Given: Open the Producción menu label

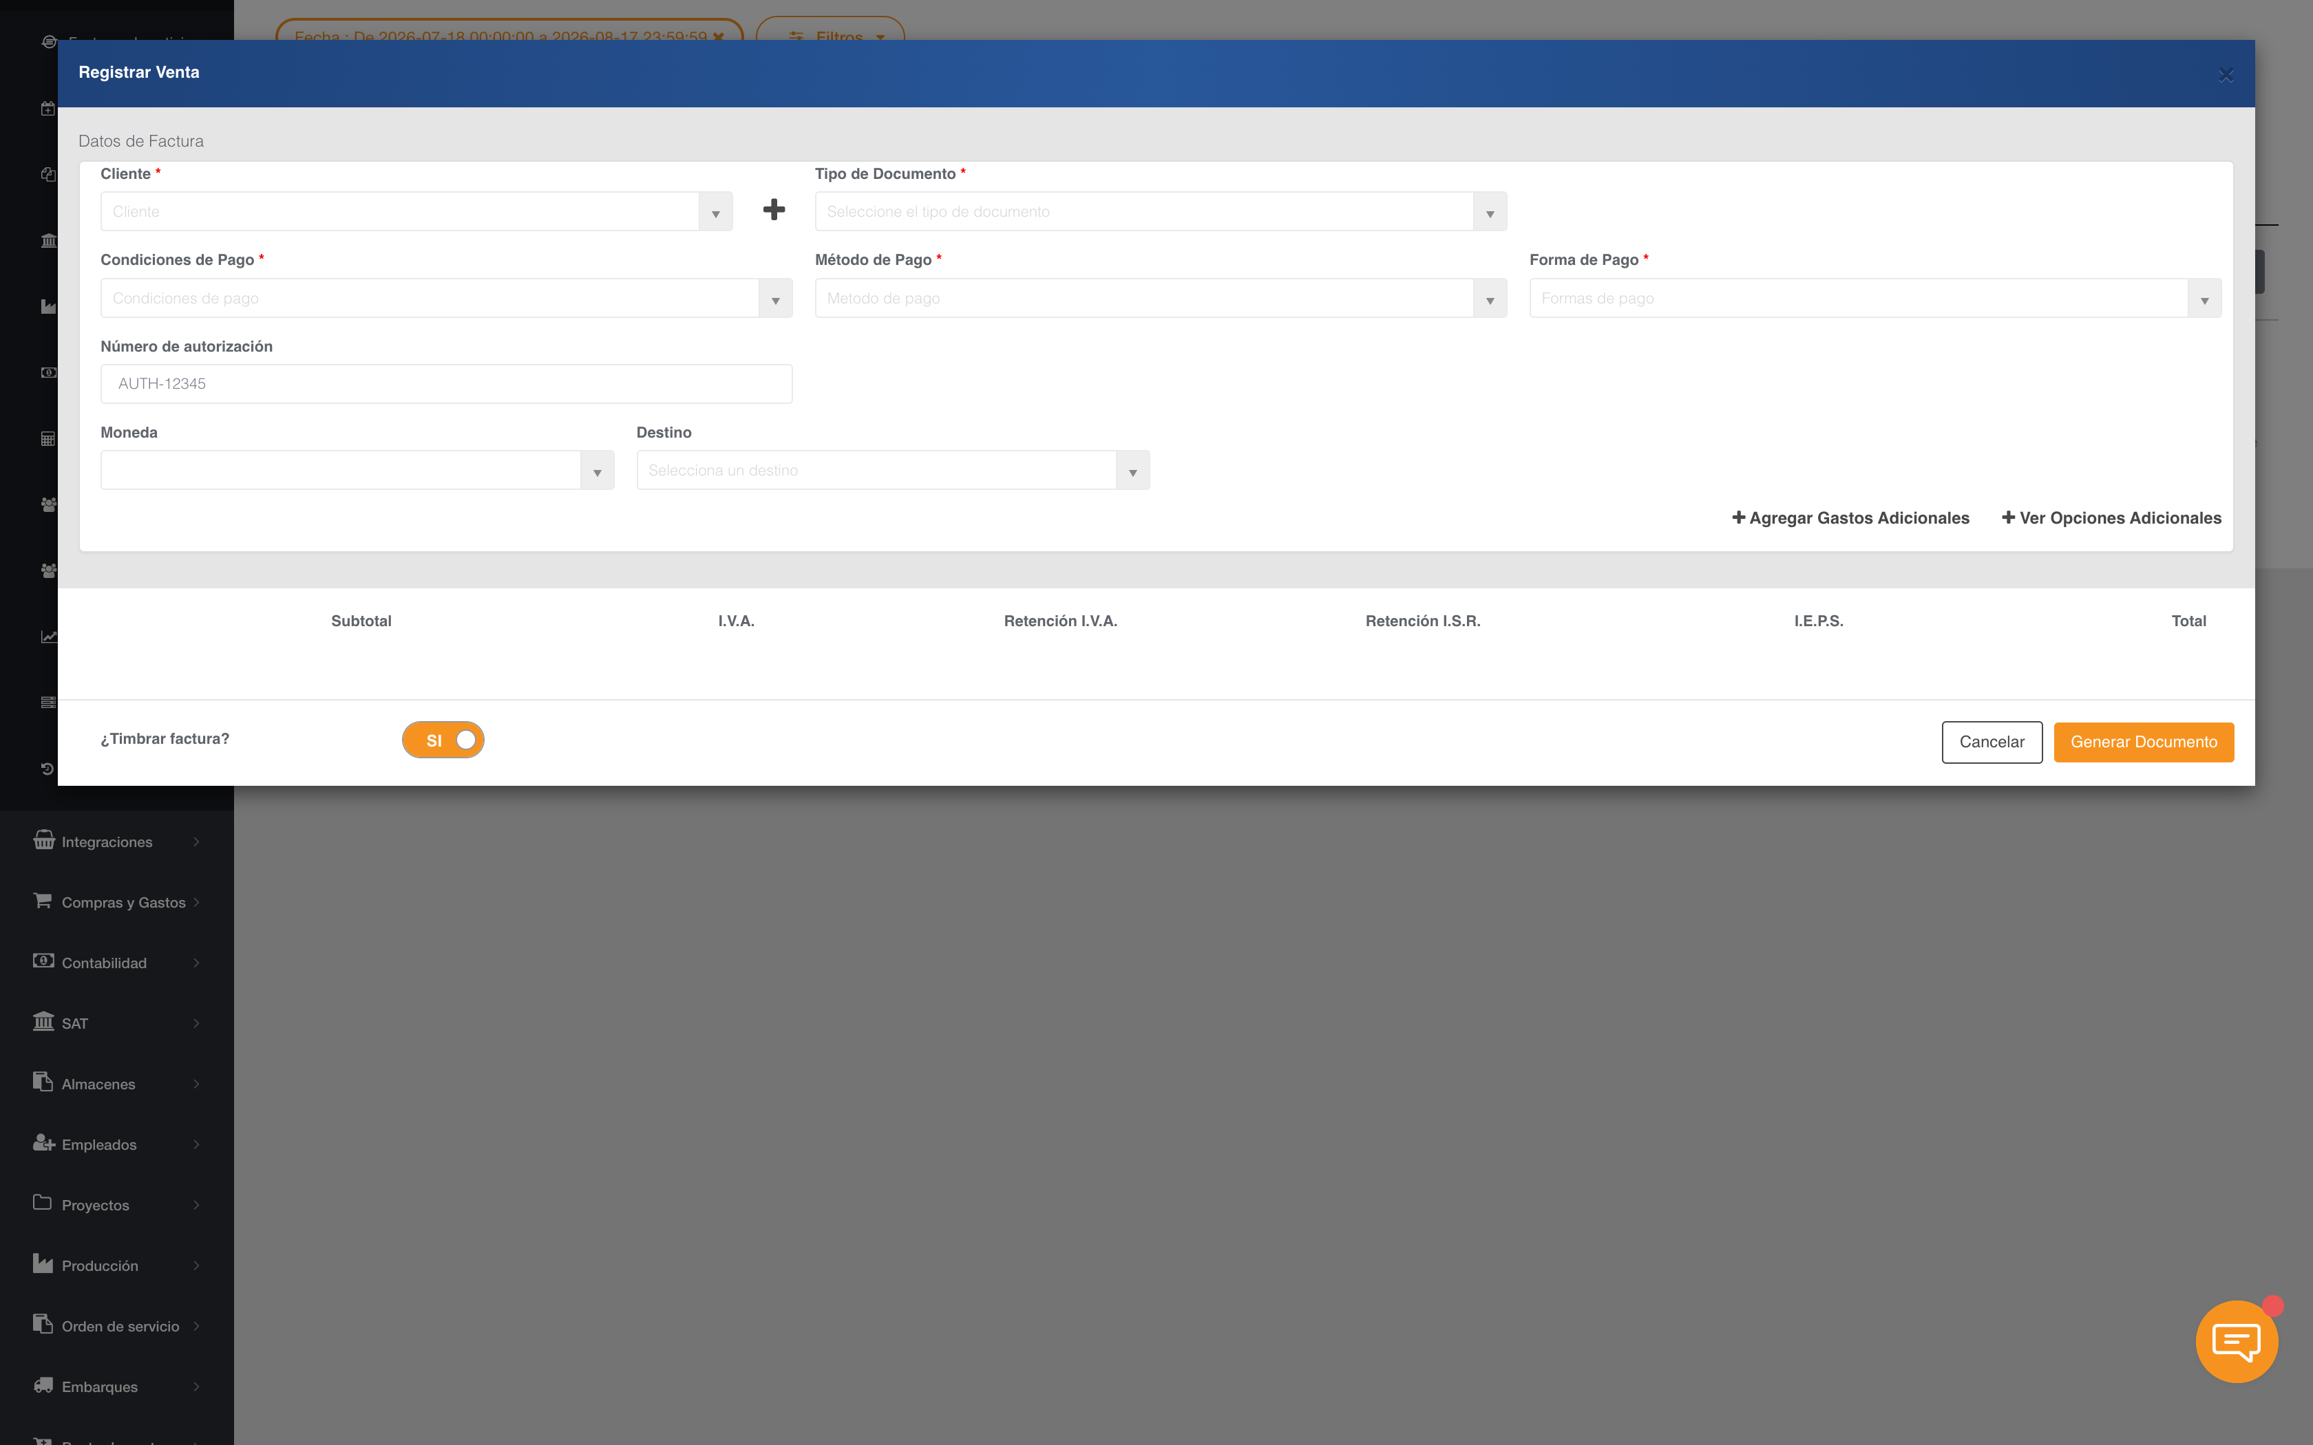Looking at the screenshot, I should 101,1265.
